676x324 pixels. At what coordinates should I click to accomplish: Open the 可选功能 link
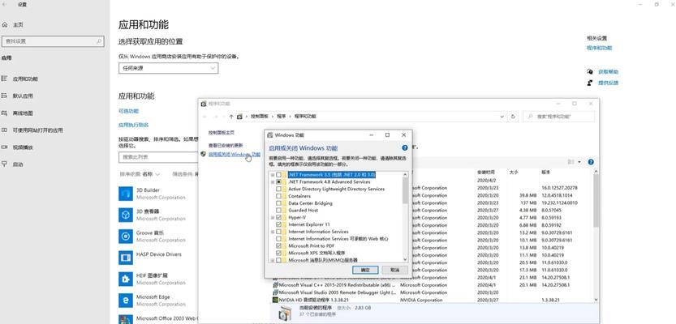(x=128, y=111)
